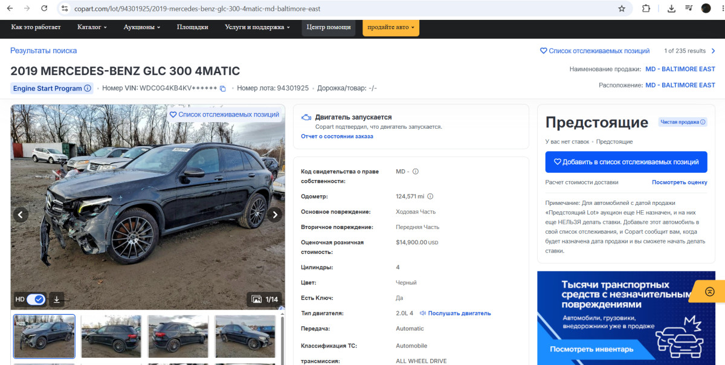
Task: Expand Услуги и поддержка menu
Action: click(257, 27)
